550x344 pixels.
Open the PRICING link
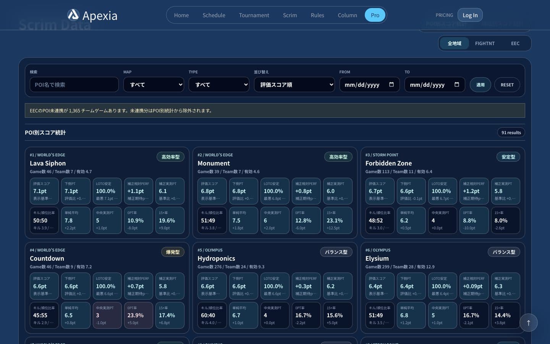tap(444, 15)
